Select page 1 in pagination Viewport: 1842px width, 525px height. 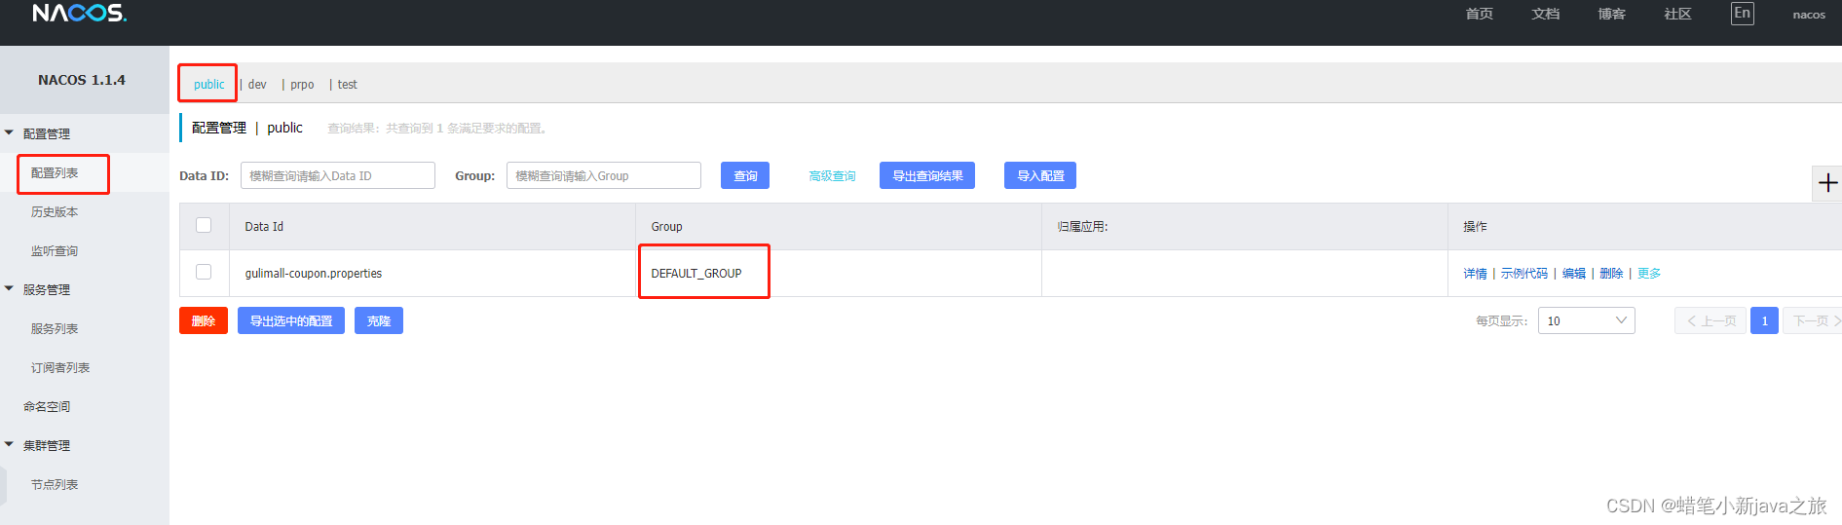1764,320
